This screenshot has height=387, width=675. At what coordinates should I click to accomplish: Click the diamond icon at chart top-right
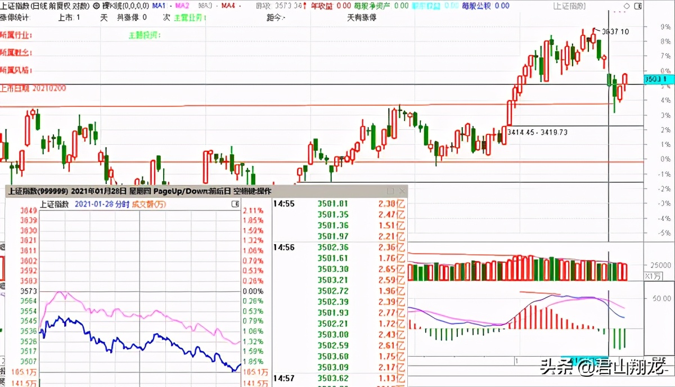(x=628, y=6)
